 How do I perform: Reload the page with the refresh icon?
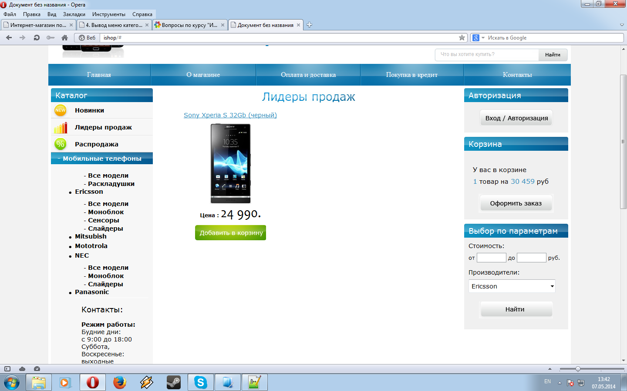(37, 38)
